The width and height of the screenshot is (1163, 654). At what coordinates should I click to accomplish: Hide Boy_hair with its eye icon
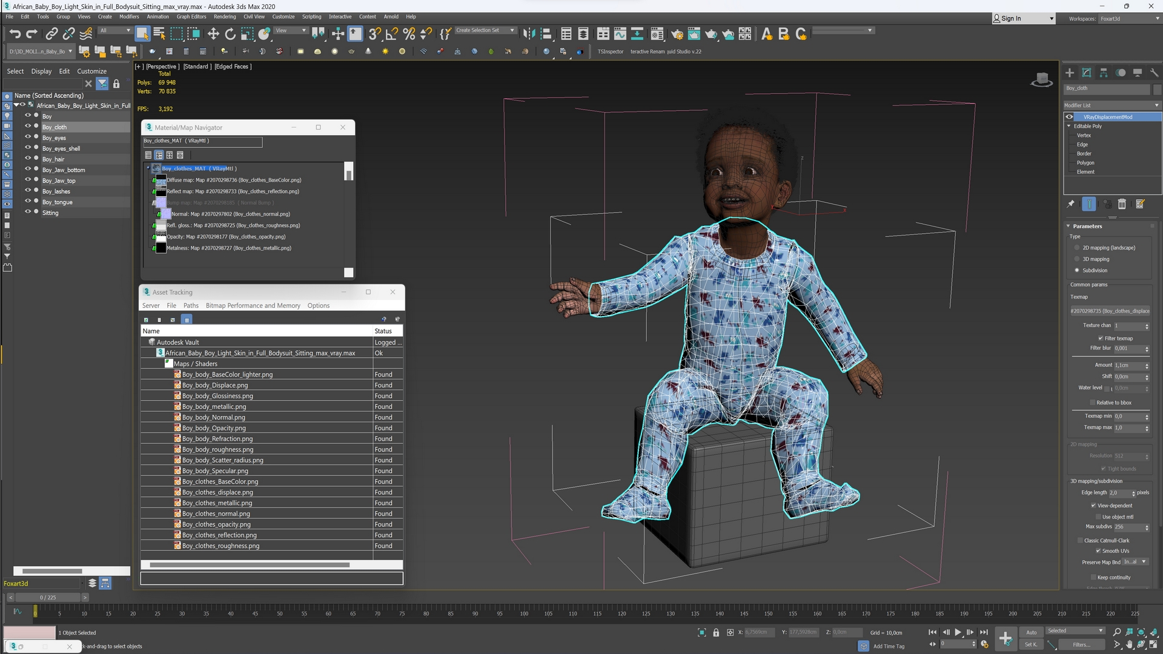point(27,159)
